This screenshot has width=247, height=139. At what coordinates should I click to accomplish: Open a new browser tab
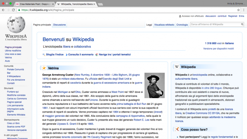(100, 4)
